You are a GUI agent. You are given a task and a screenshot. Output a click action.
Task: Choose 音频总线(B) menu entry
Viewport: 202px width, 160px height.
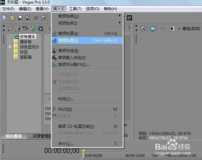[87, 51]
